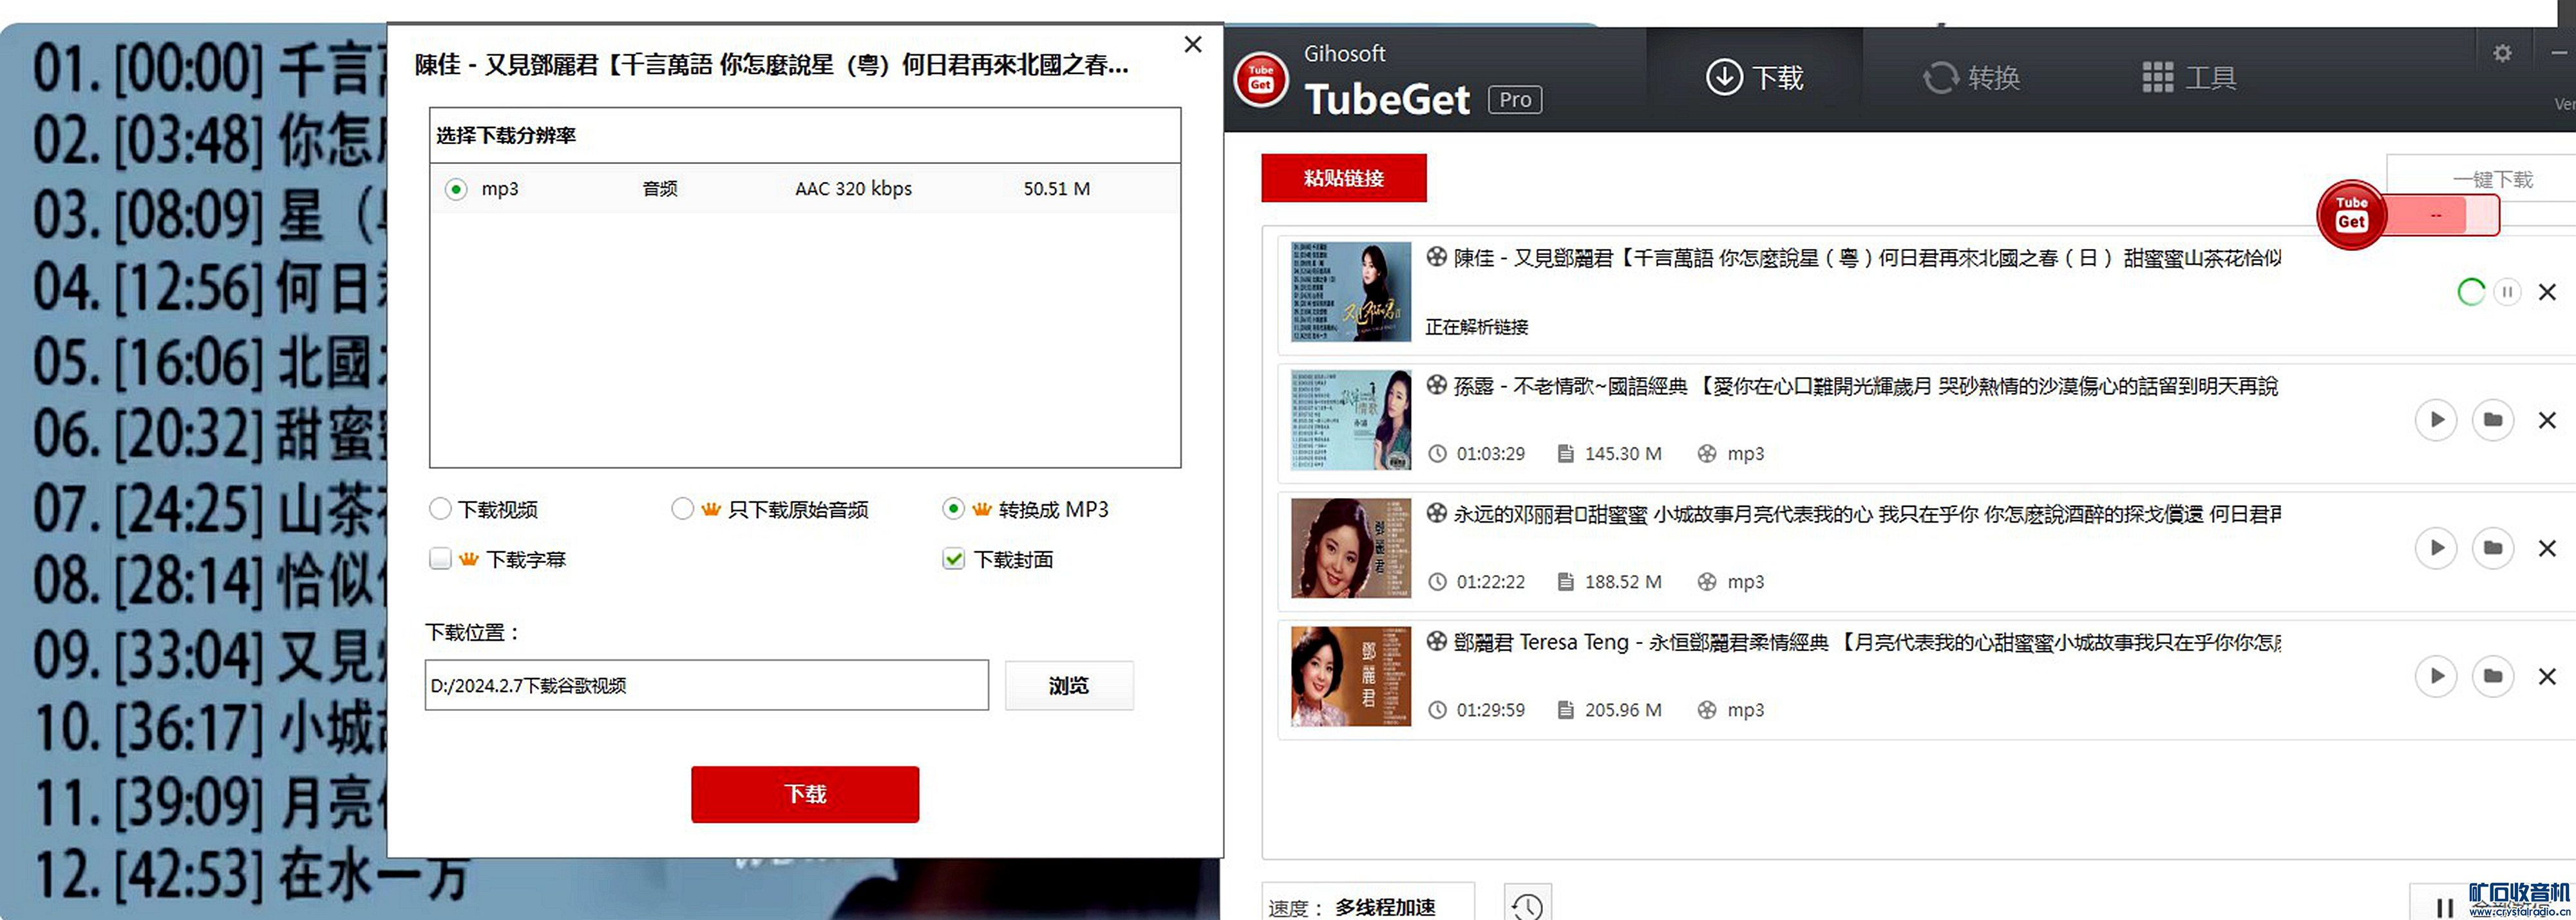Click file size 145.30 M
The width and height of the screenshot is (2576, 920).
click(x=1622, y=454)
